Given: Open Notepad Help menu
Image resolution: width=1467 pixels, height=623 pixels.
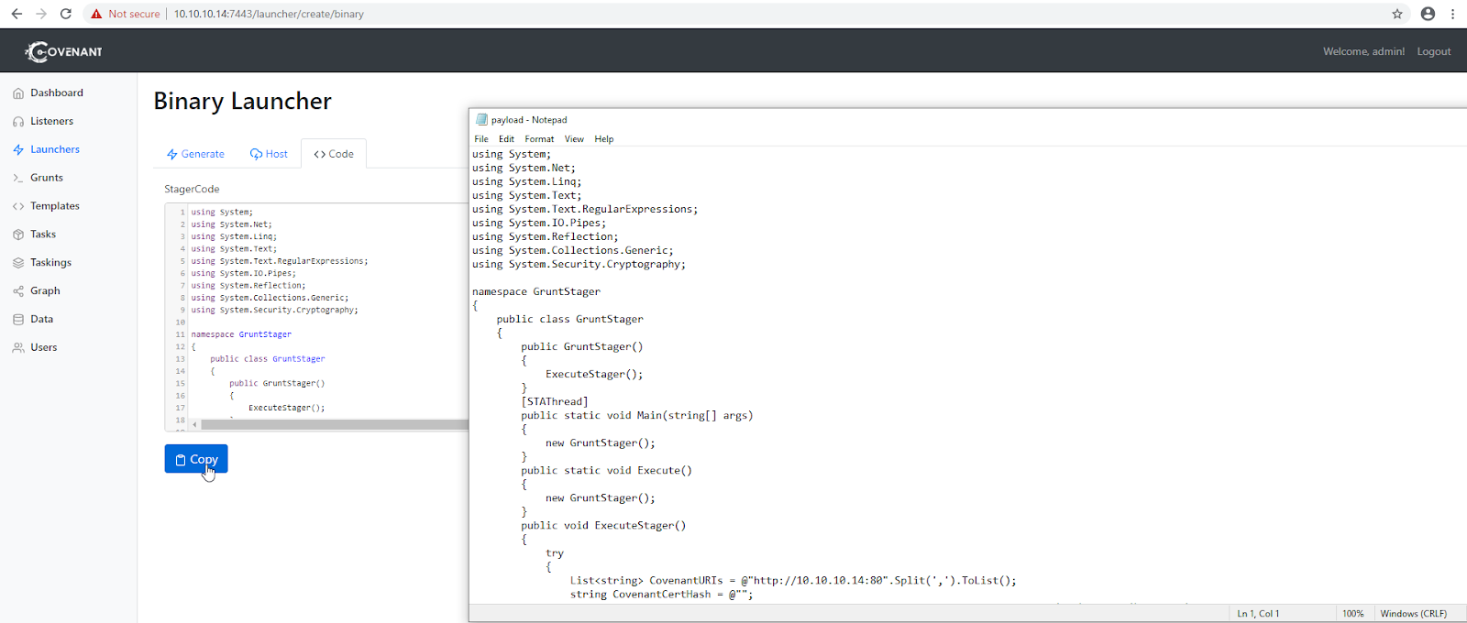Looking at the screenshot, I should click(x=603, y=139).
